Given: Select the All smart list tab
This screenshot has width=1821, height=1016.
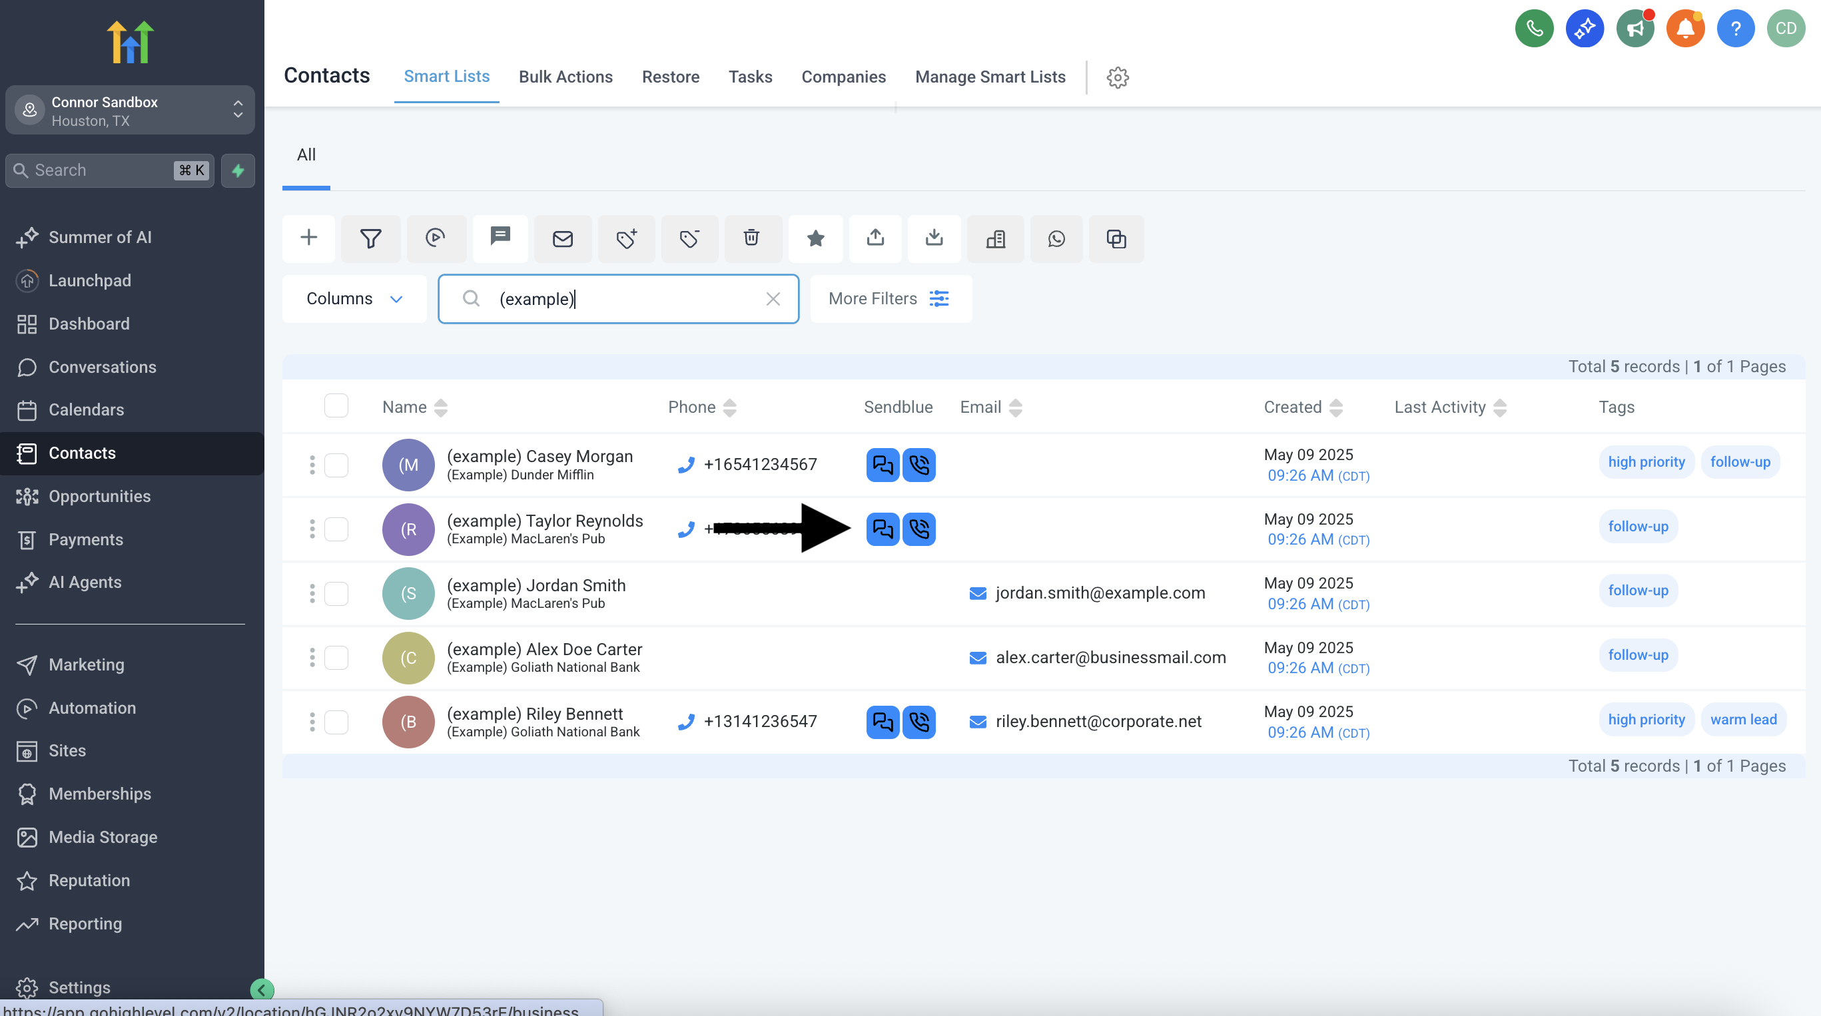Looking at the screenshot, I should (306, 154).
